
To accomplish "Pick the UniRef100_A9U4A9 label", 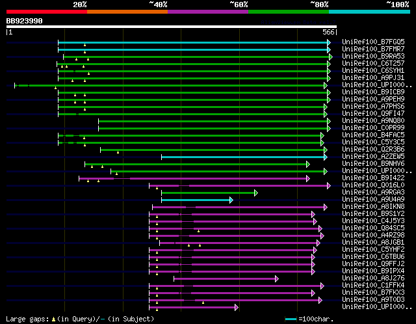I will click(x=373, y=200).
